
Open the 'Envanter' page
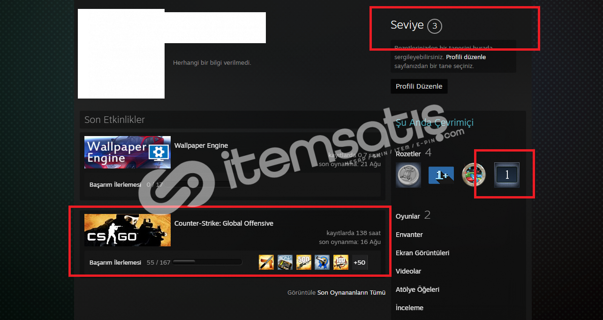click(409, 235)
